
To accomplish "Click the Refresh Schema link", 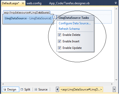I will 69,29.
